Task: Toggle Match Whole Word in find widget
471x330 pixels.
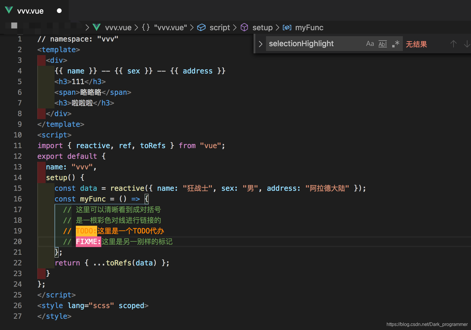Action: coord(383,44)
